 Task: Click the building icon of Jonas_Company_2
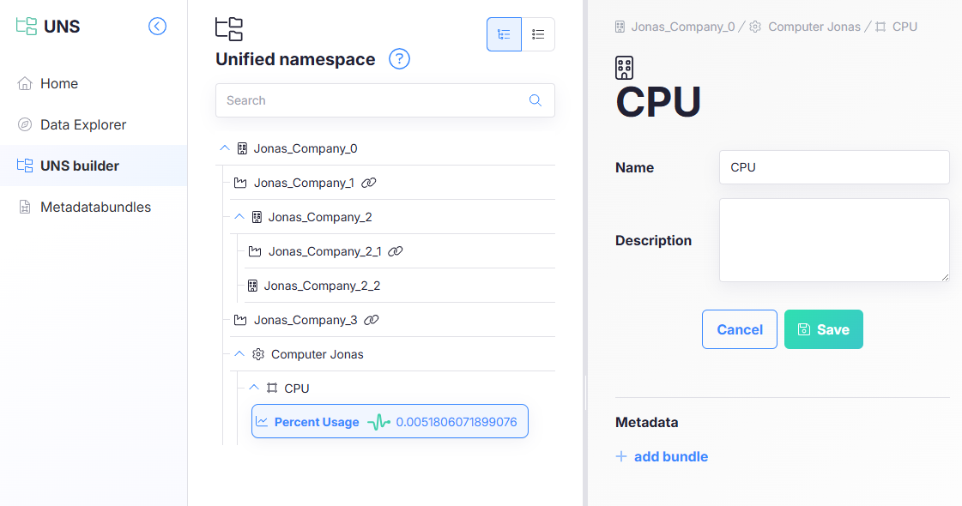point(257,217)
